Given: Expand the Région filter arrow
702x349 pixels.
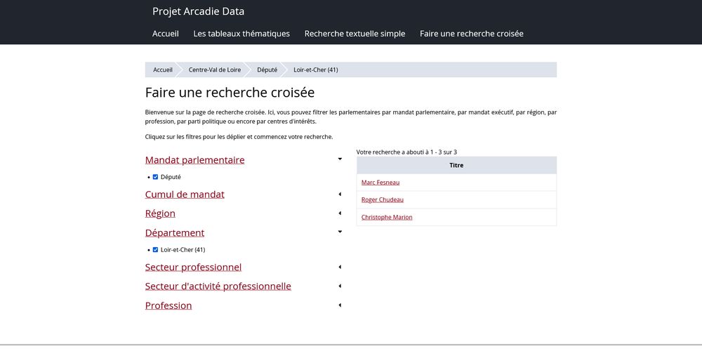Looking at the screenshot, I should pos(340,213).
